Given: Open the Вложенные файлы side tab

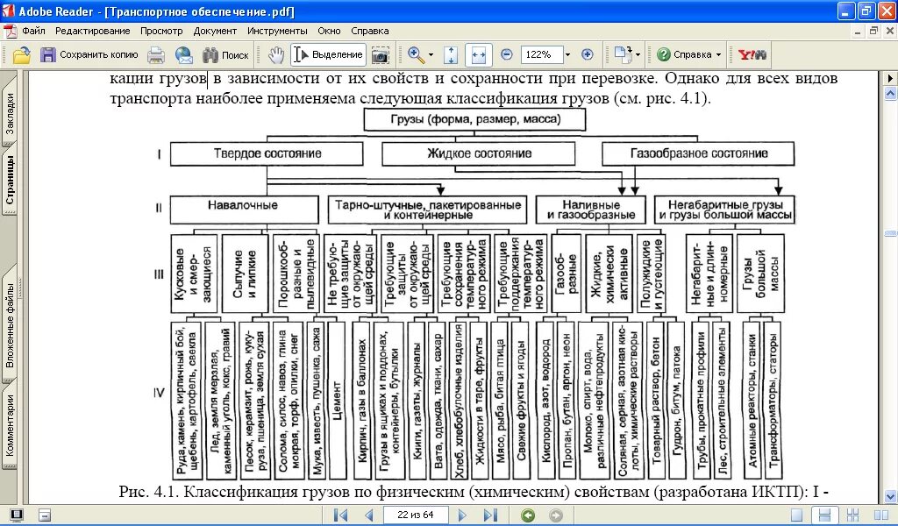Looking at the screenshot, I should [x=10, y=326].
